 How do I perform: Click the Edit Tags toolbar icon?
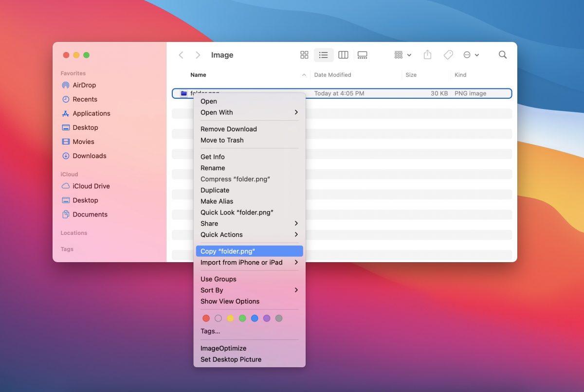[x=448, y=55]
